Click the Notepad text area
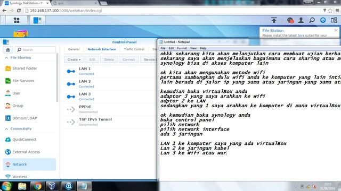Image resolution: width=341 pixels, height=191 pixels. [x=250, y=116]
